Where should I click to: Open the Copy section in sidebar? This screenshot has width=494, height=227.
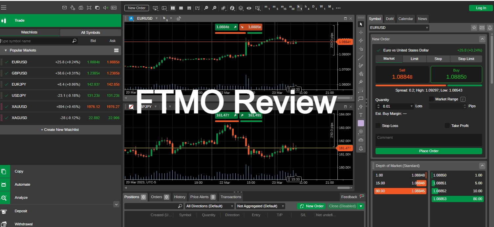(x=60, y=171)
